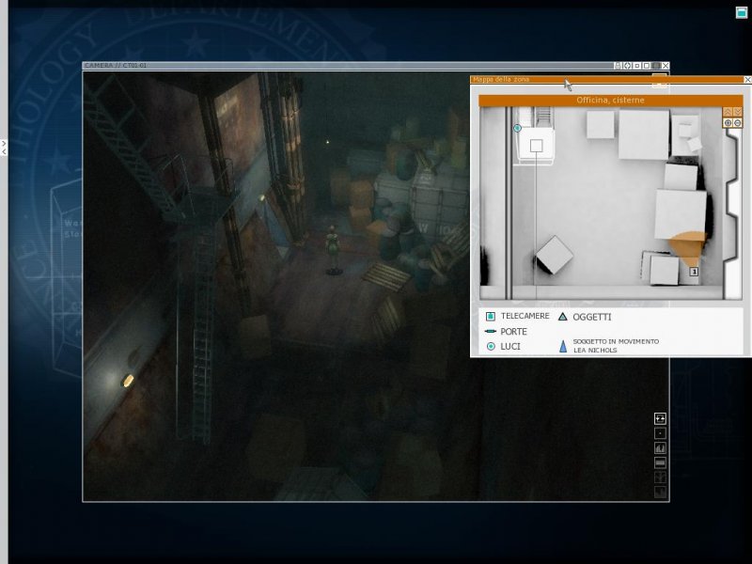Zoom in on the zone map
Screen dimensions: 752x564
tap(728, 123)
